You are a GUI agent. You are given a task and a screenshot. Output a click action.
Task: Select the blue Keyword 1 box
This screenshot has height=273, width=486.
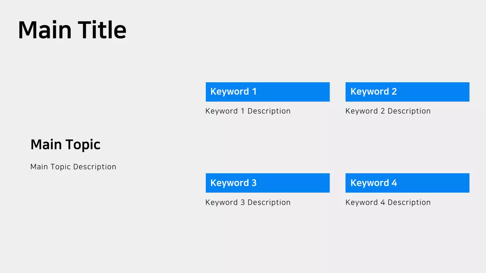(x=268, y=92)
